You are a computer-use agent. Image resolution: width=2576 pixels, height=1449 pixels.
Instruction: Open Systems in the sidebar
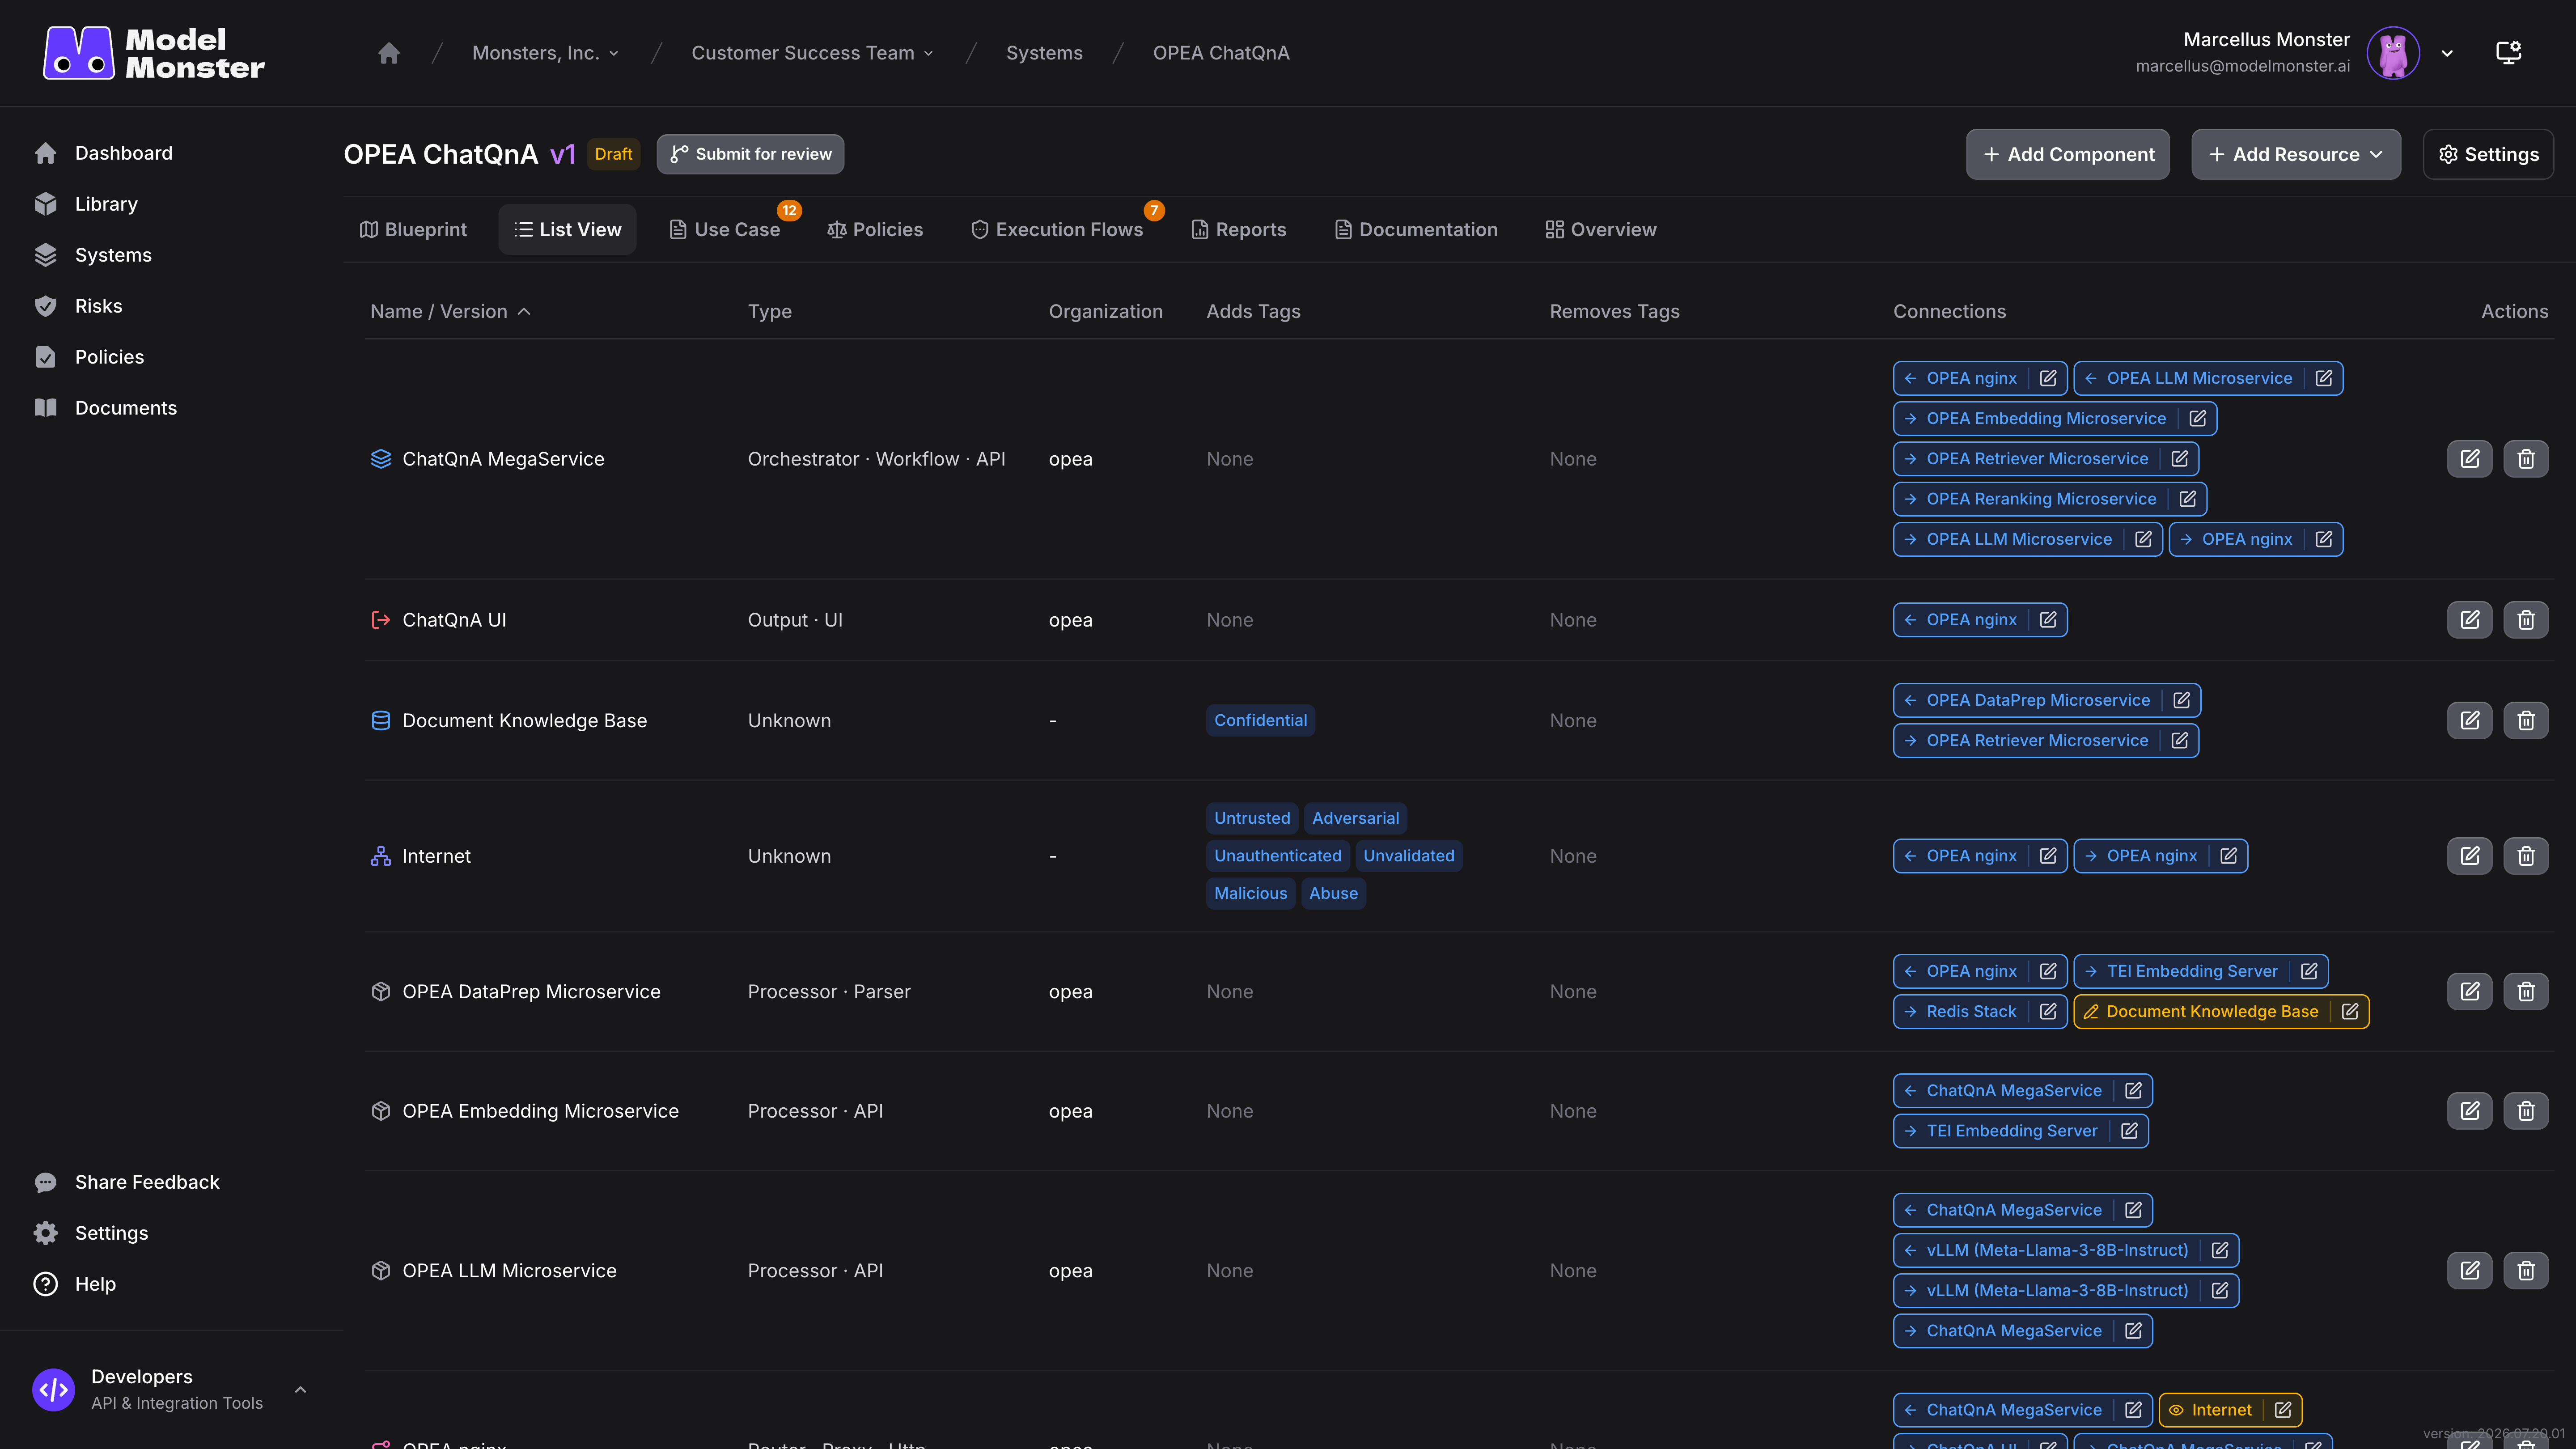[113, 255]
